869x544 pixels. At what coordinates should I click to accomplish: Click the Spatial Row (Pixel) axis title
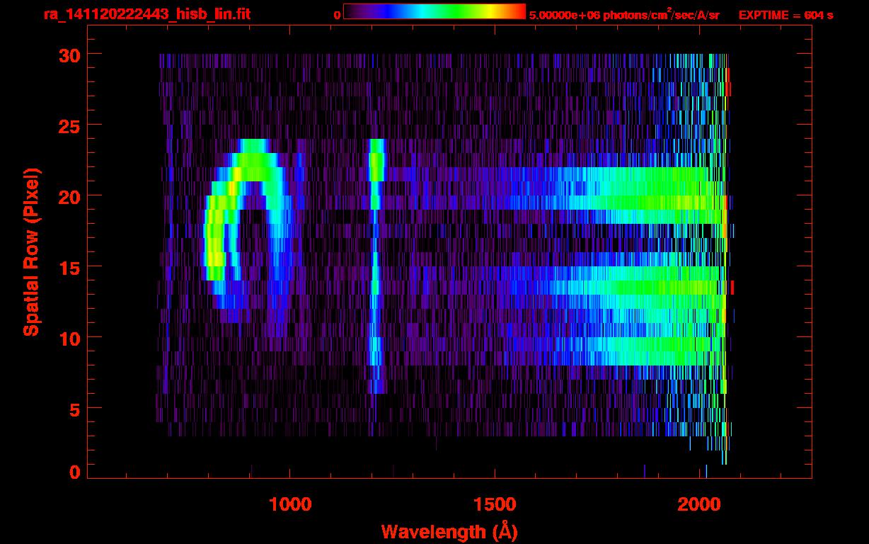click(x=31, y=251)
